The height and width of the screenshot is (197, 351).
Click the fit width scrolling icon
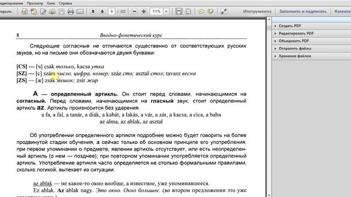[x=179, y=11]
